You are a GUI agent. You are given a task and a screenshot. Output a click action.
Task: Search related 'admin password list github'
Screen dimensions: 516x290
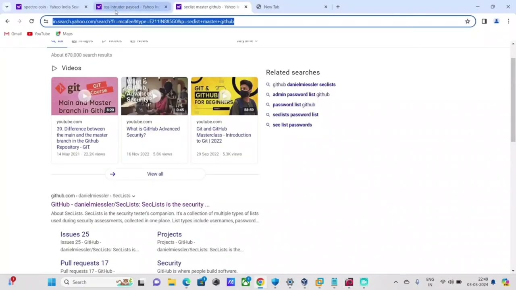[301, 95]
